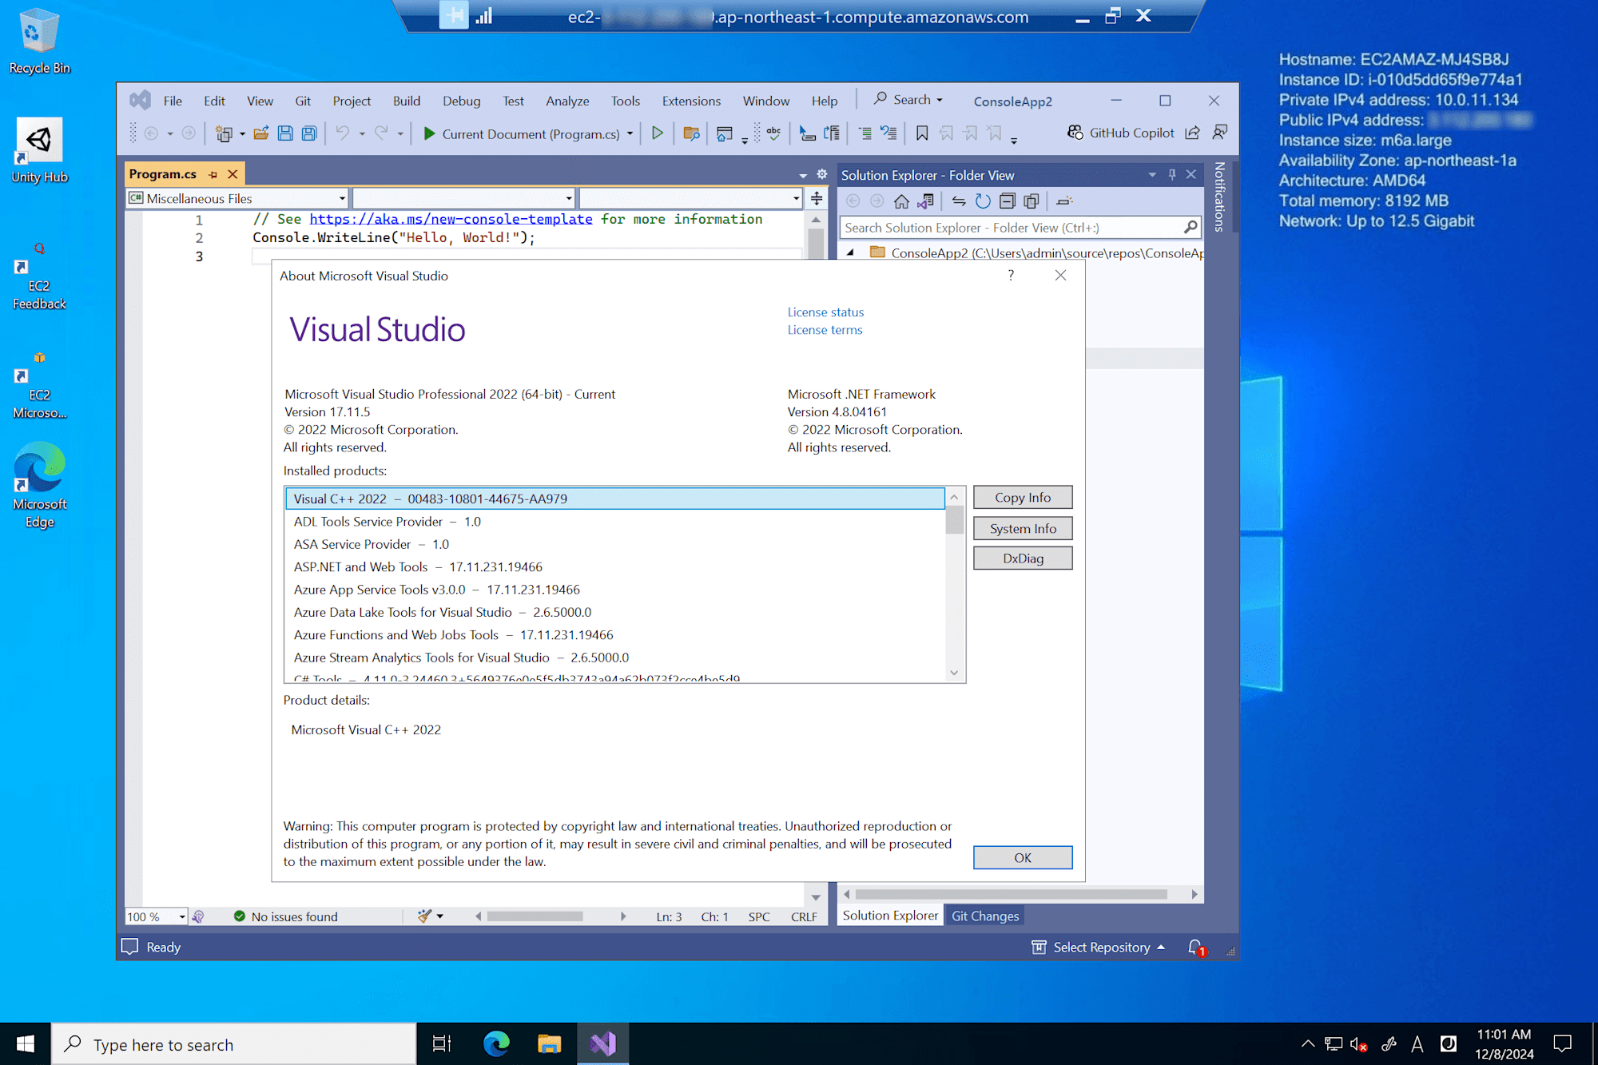1598x1065 pixels.
Task: Click the Save All icon
Action: click(x=309, y=133)
